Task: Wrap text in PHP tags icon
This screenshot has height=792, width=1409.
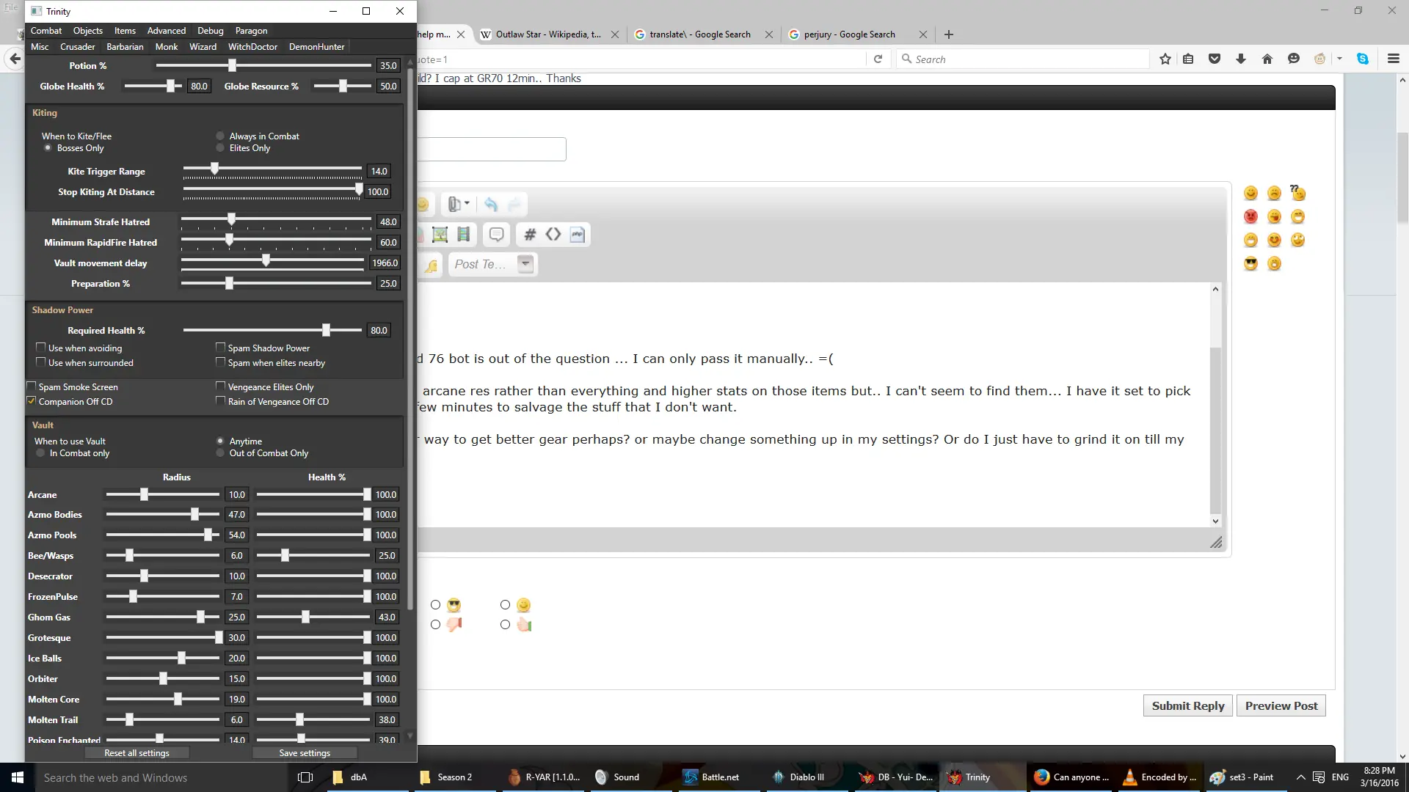Action: [x=578, y=235]
